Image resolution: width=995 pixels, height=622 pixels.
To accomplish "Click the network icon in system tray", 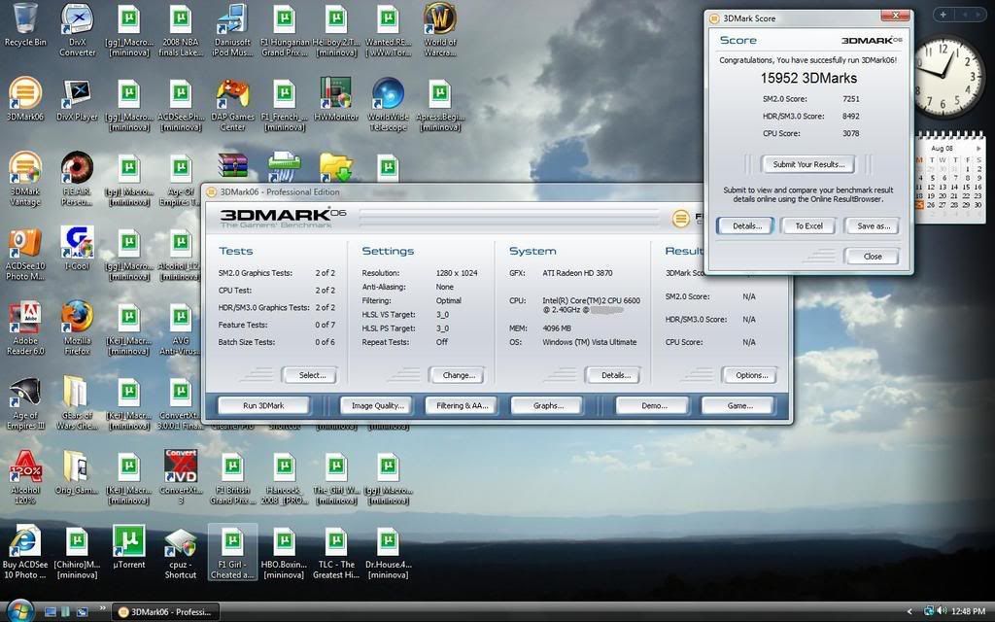I will click(x=929, y=611).
